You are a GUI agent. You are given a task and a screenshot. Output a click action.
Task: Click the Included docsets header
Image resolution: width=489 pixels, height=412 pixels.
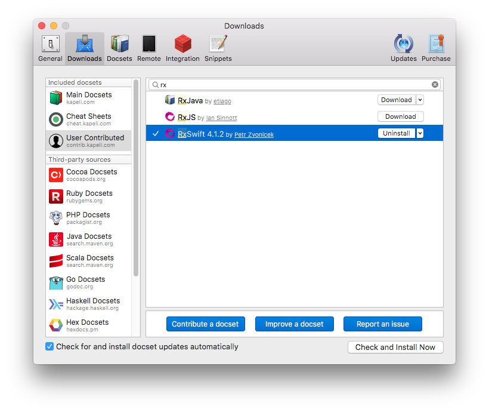coord(75,82)
